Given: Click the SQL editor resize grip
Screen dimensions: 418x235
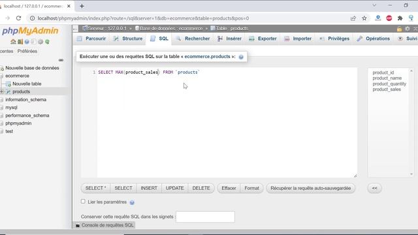Looking at the screenshot, I should 355,176.
